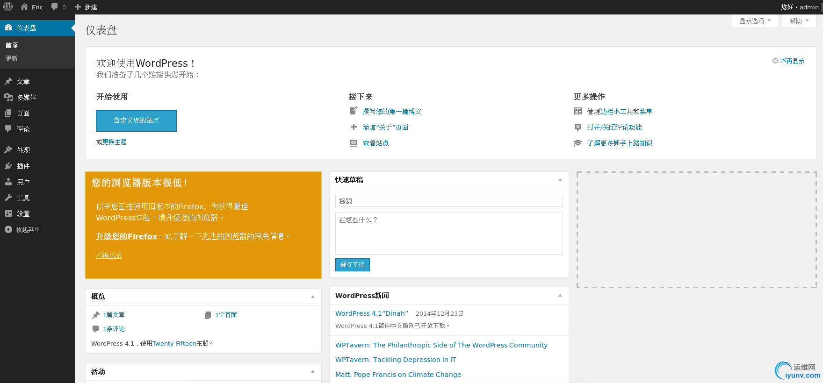Screen dimensions: 823x383
Task: Open the 设置 menu label in sidebar
Action: click(x=23, y=213)
